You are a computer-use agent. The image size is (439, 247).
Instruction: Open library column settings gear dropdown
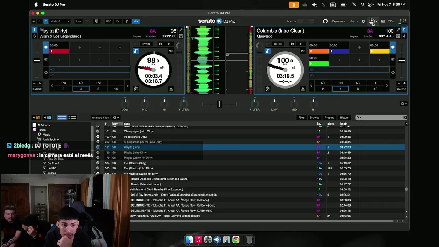pos(116,118)
